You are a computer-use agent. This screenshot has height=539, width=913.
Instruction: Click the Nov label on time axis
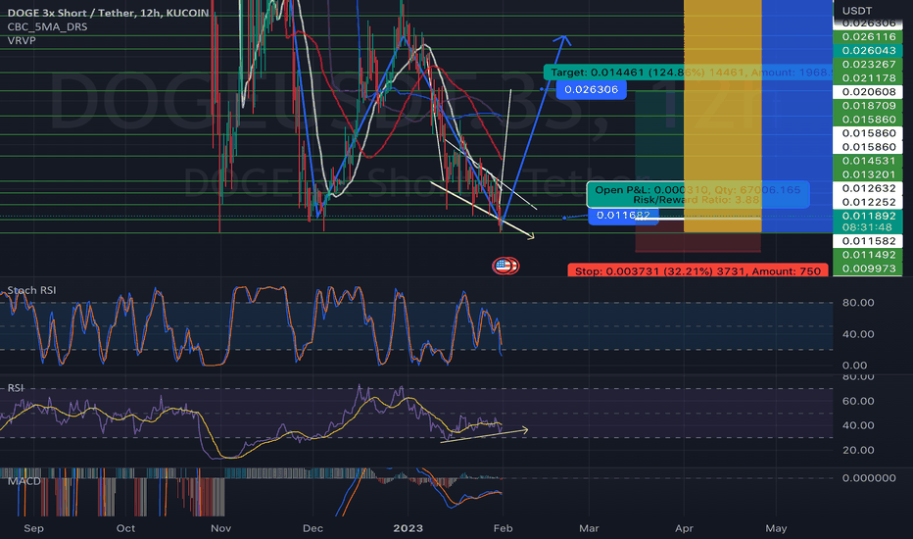[x=220, y=528]
